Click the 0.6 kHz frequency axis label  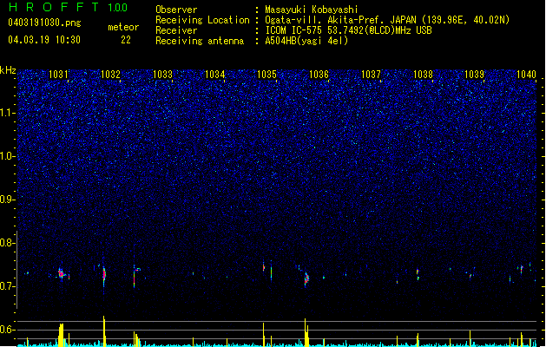[7, 330]
